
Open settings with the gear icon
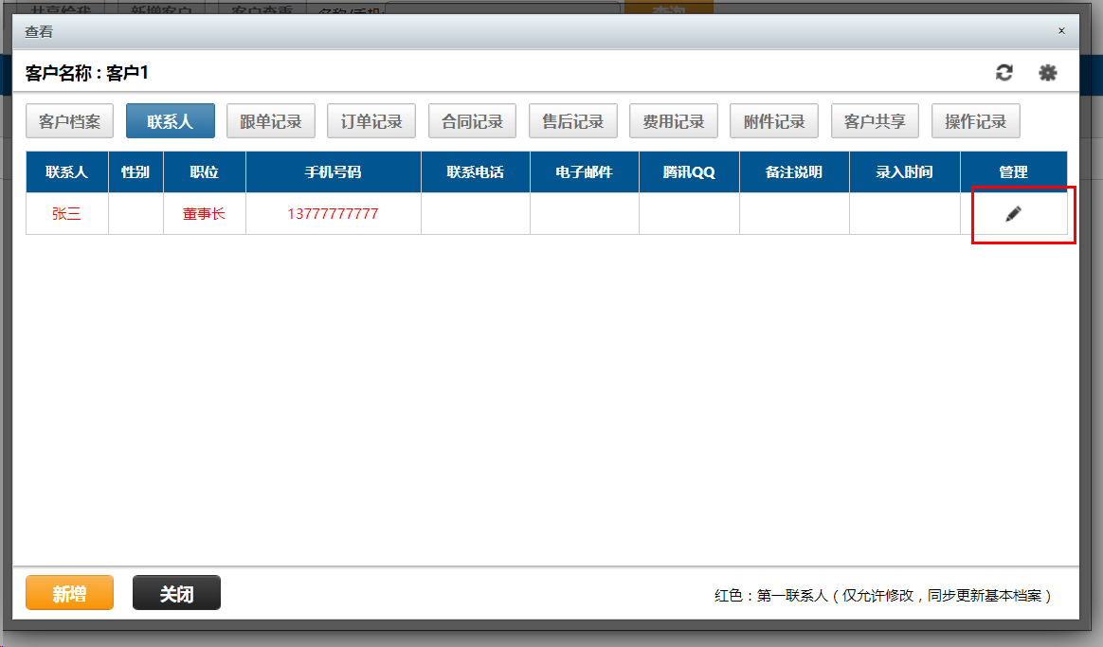(x=1047, y=72)
